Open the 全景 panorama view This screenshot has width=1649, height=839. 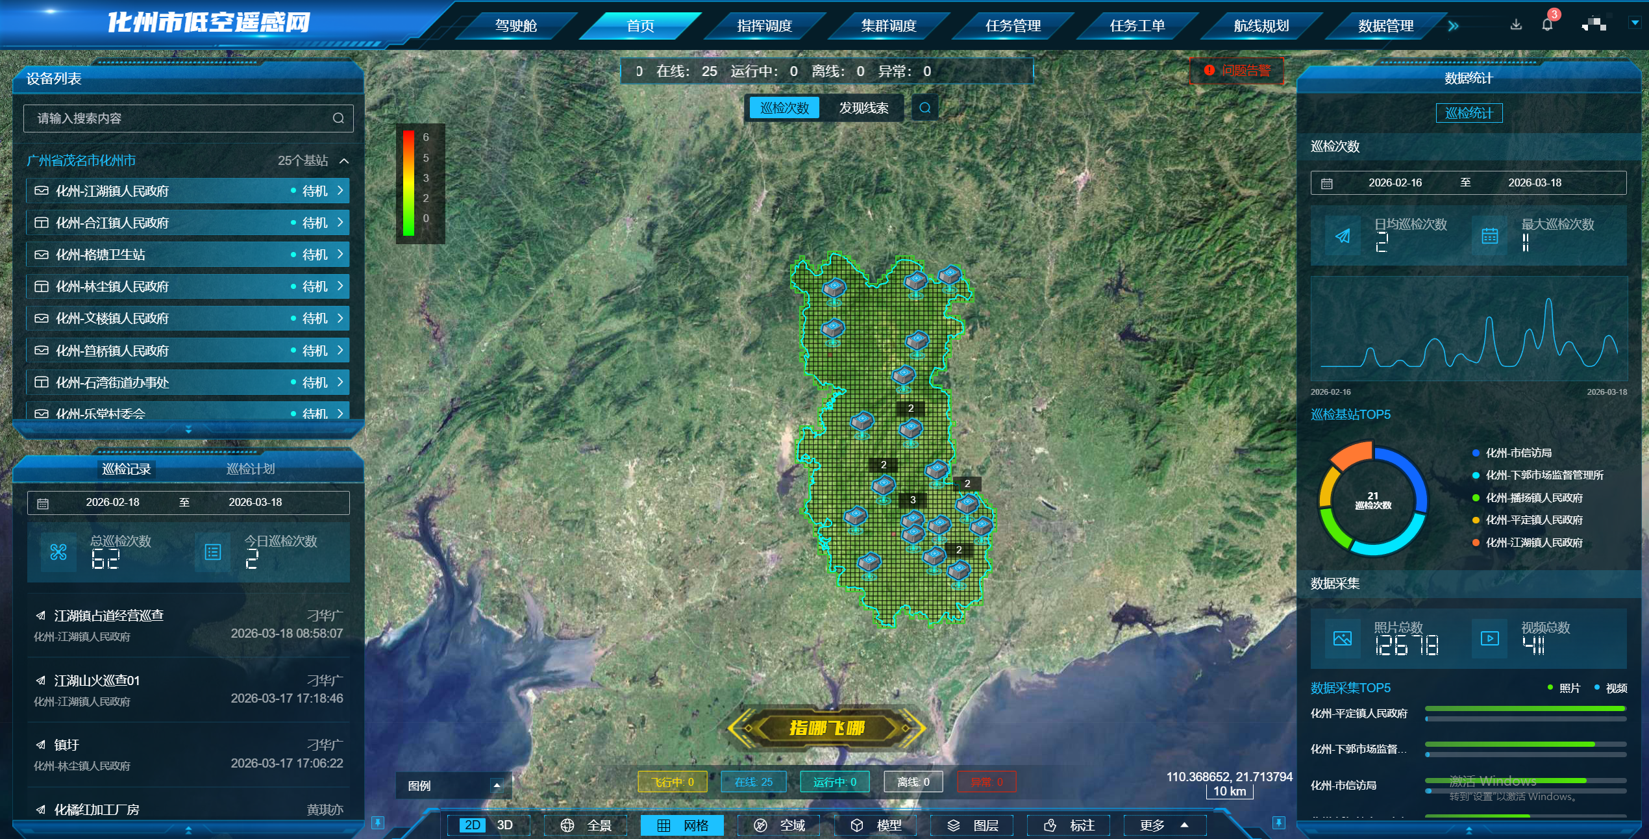click(586, 825)
